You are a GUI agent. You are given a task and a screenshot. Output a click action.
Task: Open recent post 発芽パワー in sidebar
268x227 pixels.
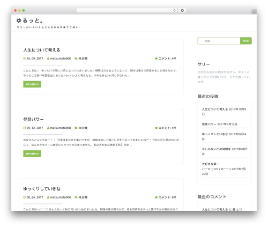click(209, 124)
